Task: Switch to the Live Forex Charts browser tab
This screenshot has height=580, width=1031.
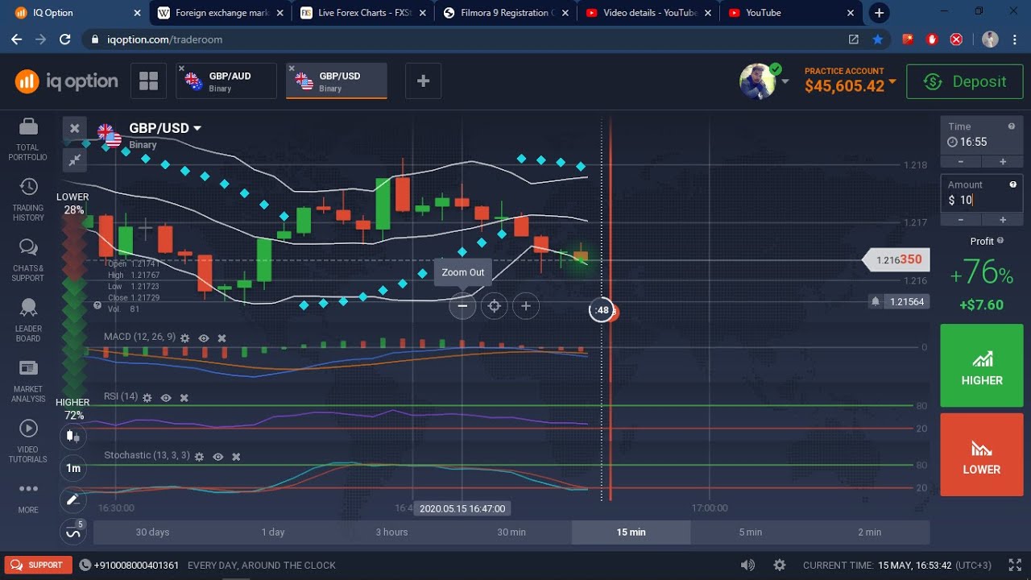Action: (364, 13)
